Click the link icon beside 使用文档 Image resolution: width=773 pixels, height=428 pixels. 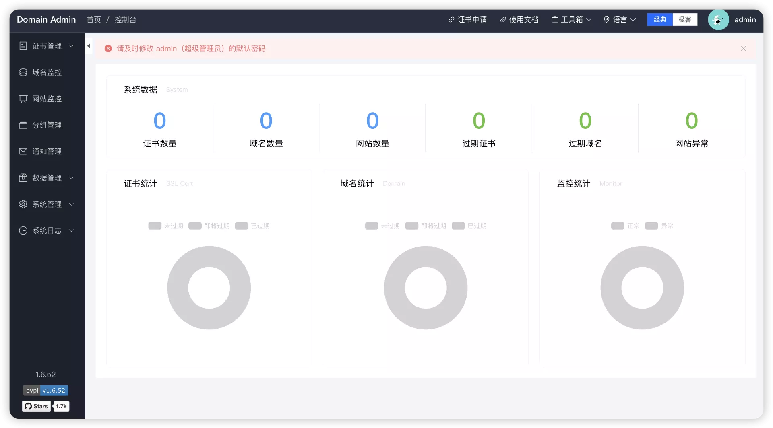tap(503, 20)
